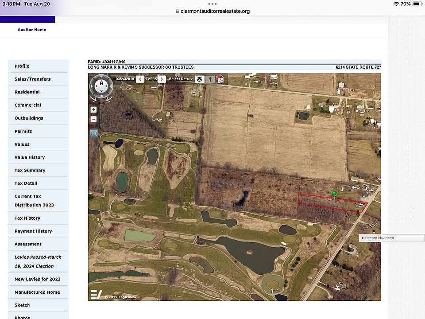This screenshot has height=319, width=425.
Task: Open the Profile section
Action: [x=38, y=66]
